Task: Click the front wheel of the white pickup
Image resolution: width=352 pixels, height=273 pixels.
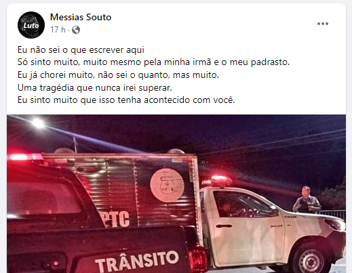Action: tap(311, 260)
